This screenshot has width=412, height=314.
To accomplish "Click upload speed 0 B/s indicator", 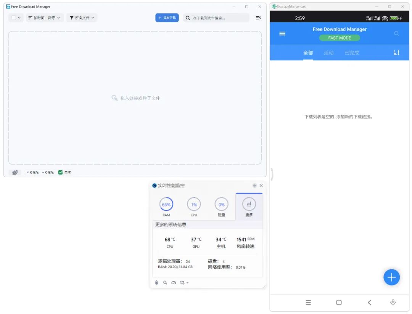I will tap(48, 172).
